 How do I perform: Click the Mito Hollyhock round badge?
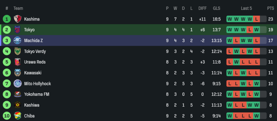click(17, 84)
